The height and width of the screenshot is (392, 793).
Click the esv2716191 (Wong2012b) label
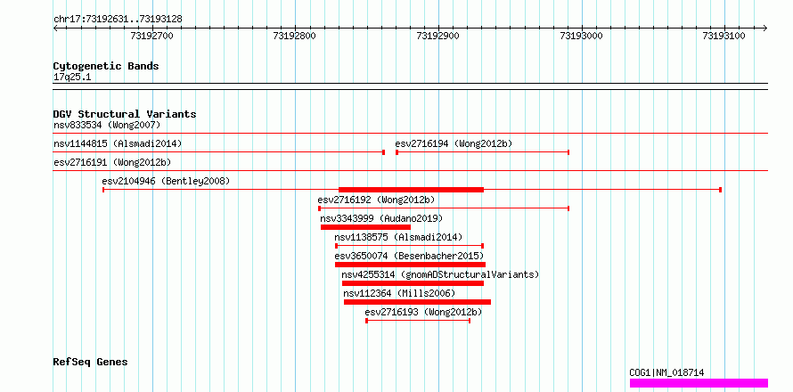111,162
